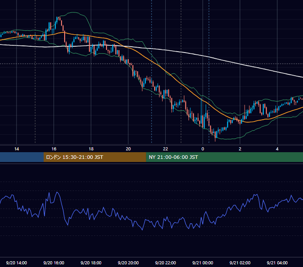Click the 9/20 14:00 time label

16,263
